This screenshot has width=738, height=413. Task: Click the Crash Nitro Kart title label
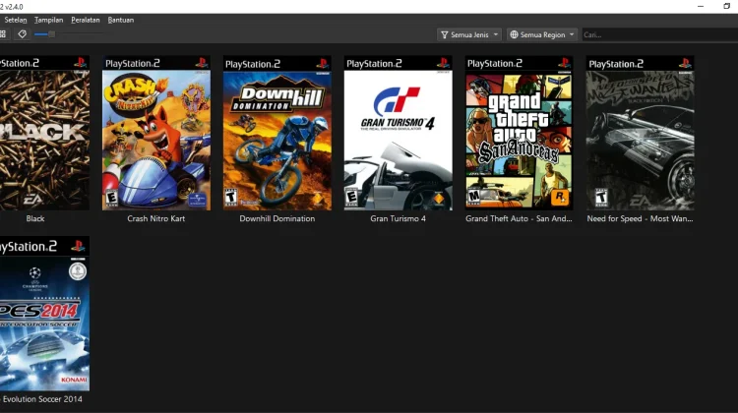pos(156,218)
